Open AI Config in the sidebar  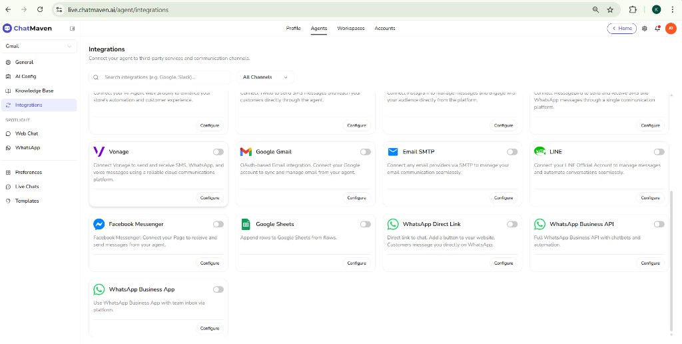39,77
